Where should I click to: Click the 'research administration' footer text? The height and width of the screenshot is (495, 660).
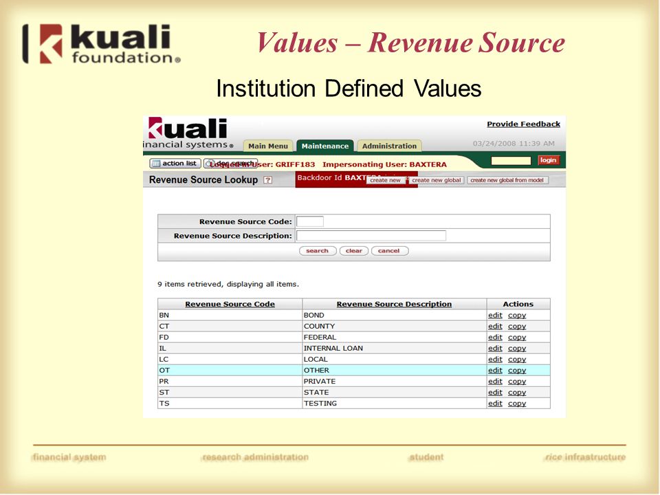(255, 457)
